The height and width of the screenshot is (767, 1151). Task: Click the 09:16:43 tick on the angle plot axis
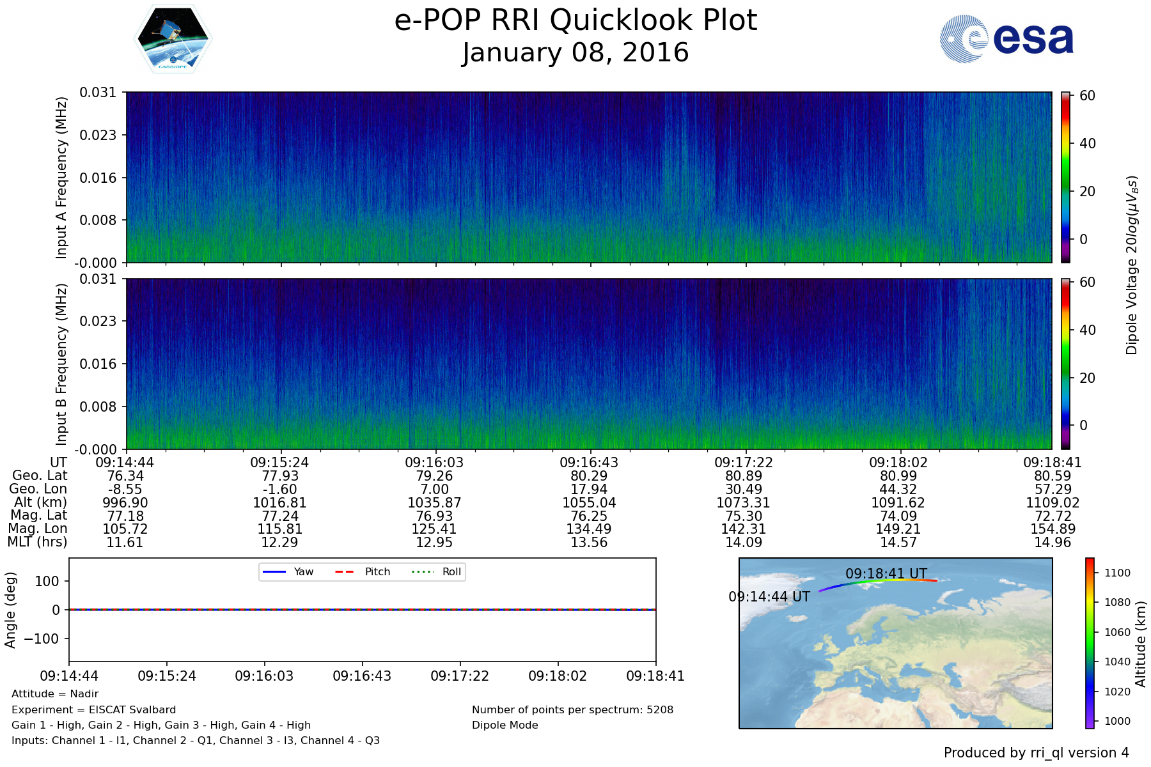tap(362, 676)
